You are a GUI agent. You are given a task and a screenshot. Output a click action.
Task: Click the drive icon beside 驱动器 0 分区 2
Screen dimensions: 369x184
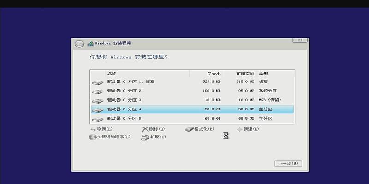pos(98,92)
